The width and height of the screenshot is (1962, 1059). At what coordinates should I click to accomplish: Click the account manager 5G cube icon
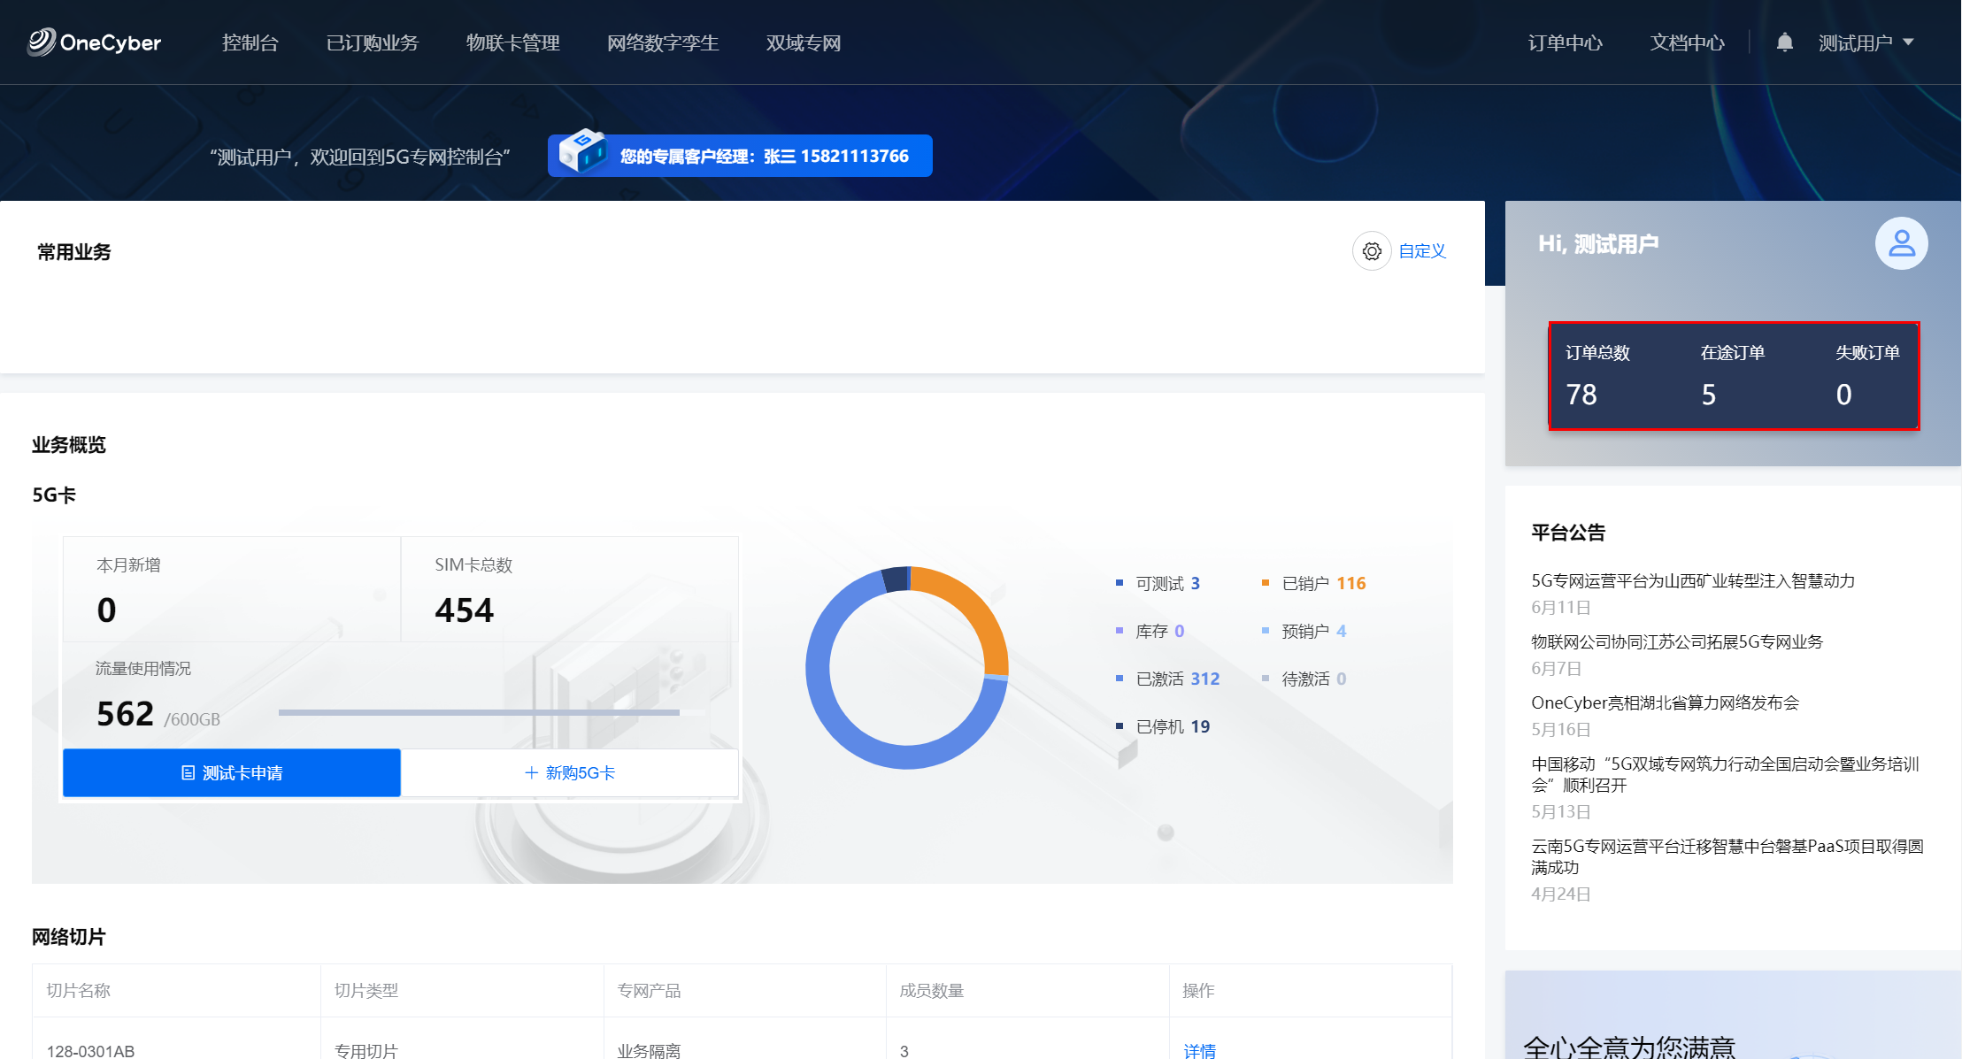coord(583,151)
